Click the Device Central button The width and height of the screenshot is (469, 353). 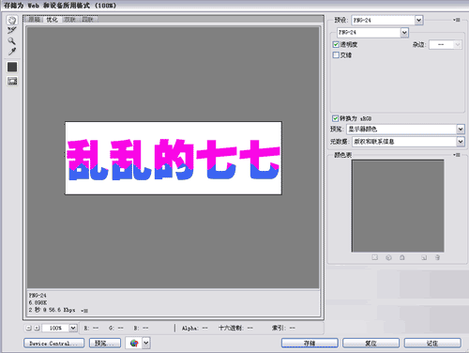tap(53, 344)
